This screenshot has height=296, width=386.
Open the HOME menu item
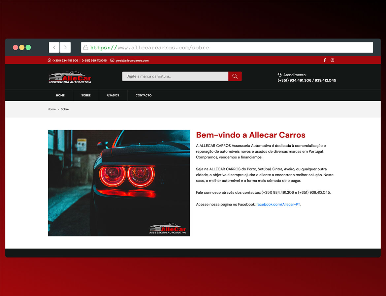coord(60,95)
